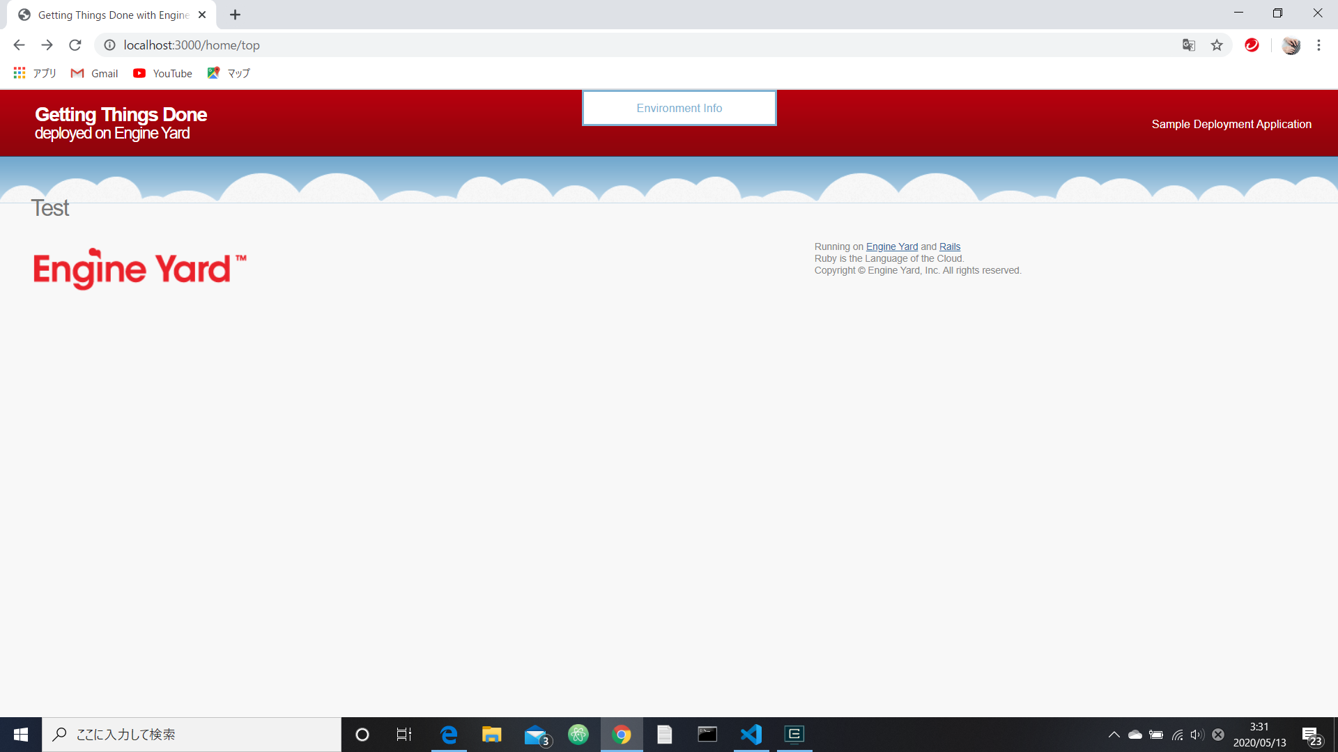Open Atom editor from the taskbar
The width and height of the screenshot is (1338, 752).
[x=578, y=735]
